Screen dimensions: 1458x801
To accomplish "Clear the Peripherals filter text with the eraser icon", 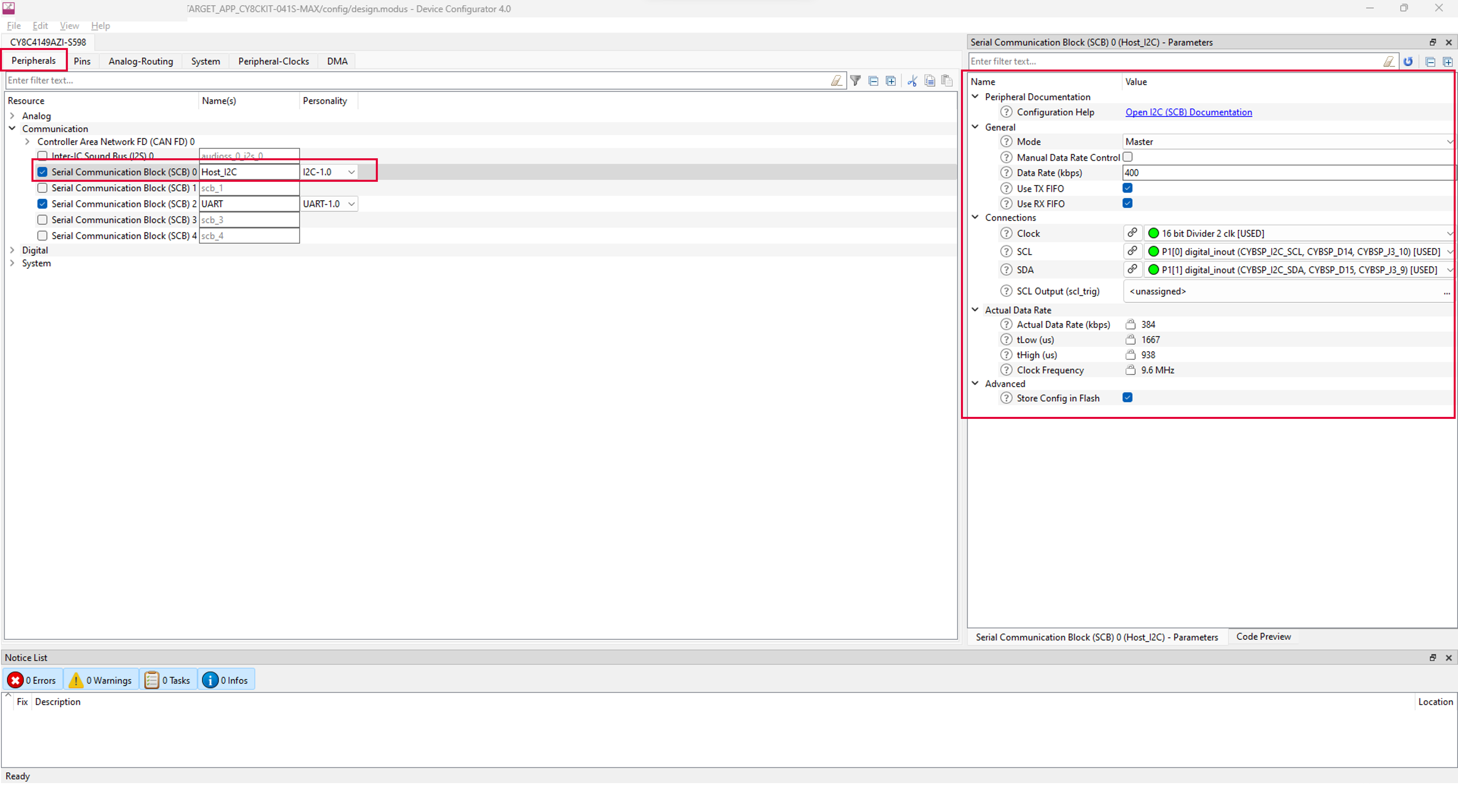I will click(836, 80).
